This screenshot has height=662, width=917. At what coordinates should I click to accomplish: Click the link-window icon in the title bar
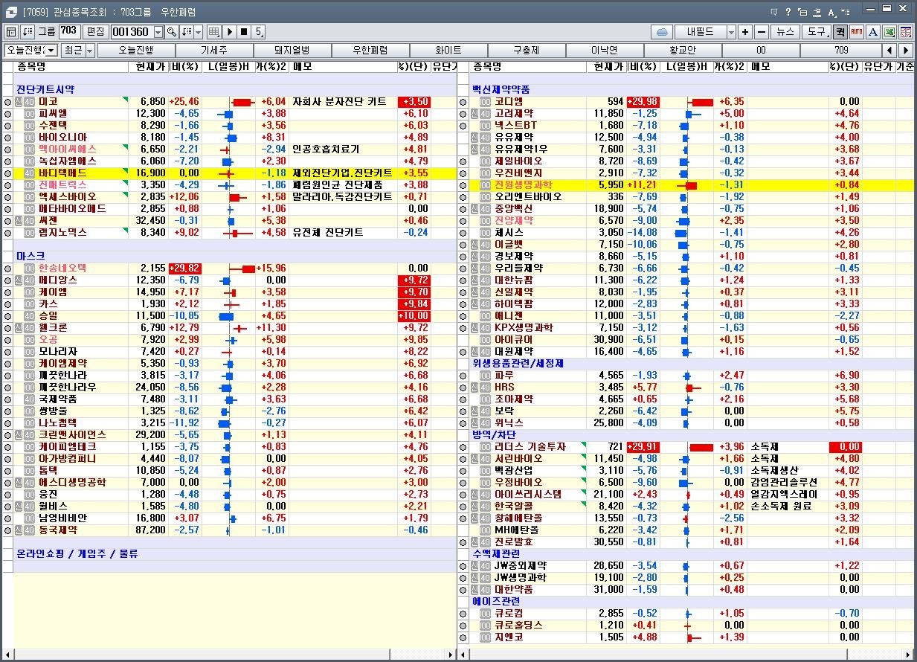click(802, 12)
